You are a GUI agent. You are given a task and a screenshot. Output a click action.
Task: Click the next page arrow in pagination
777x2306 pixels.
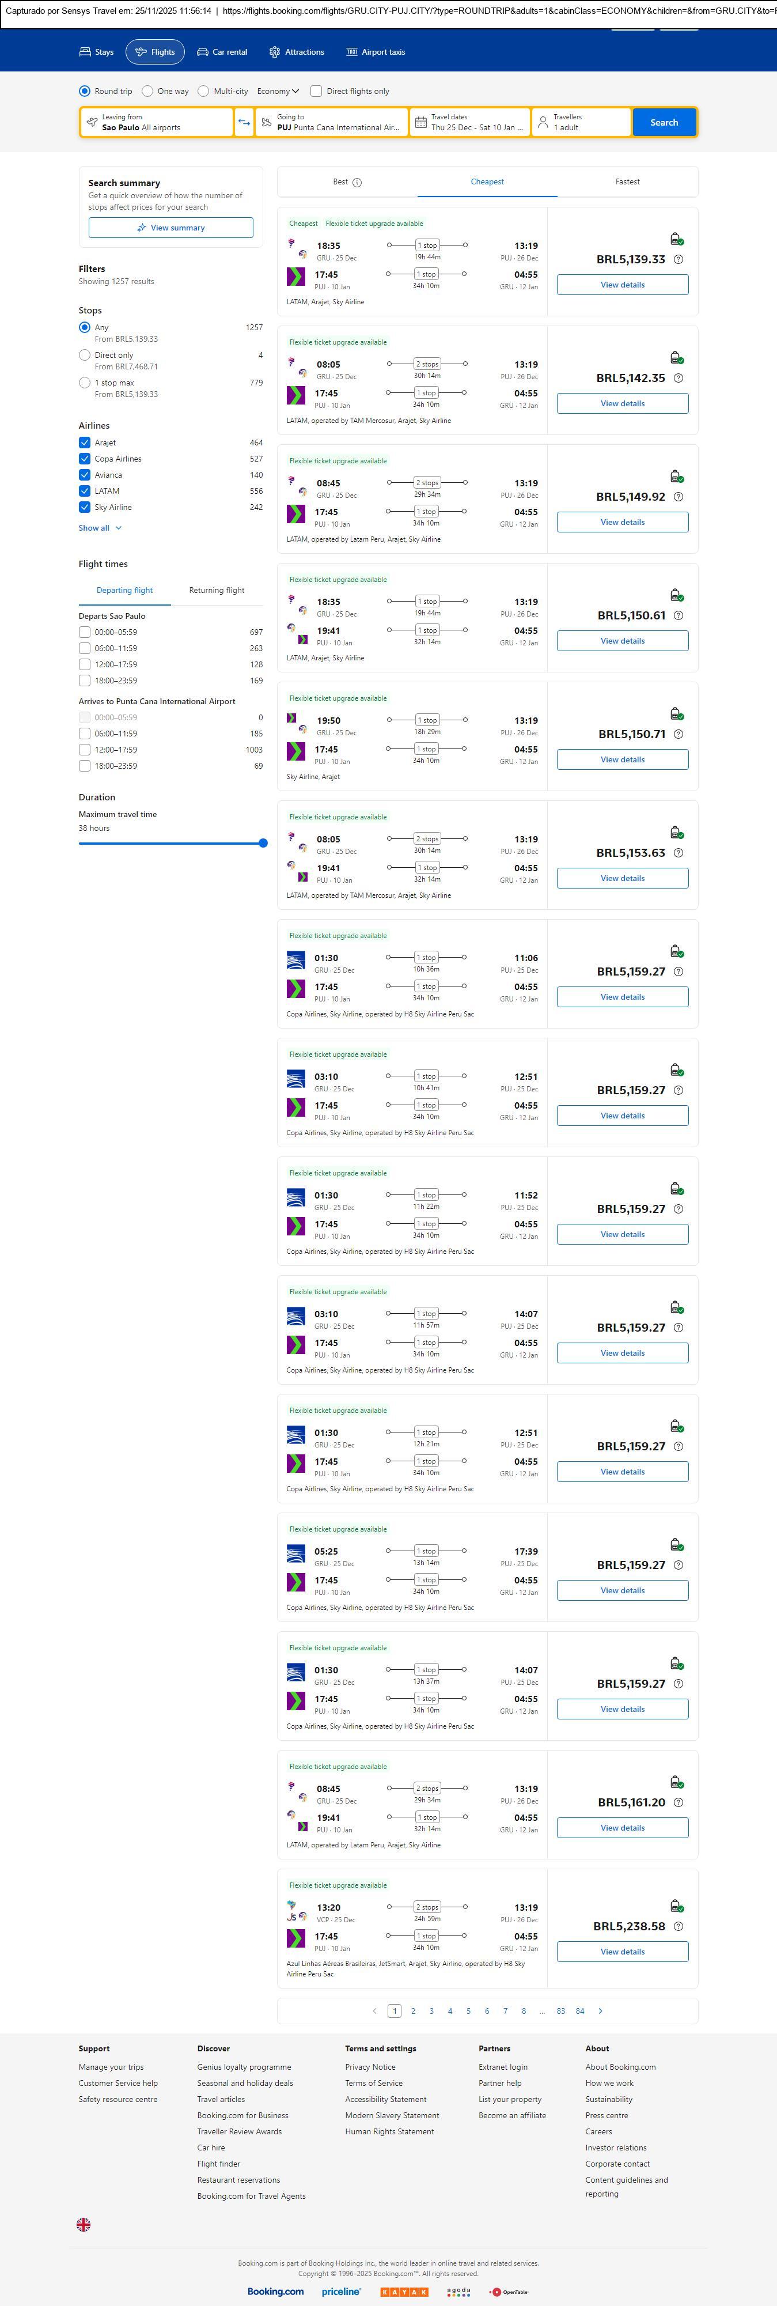coord(600,2010)
